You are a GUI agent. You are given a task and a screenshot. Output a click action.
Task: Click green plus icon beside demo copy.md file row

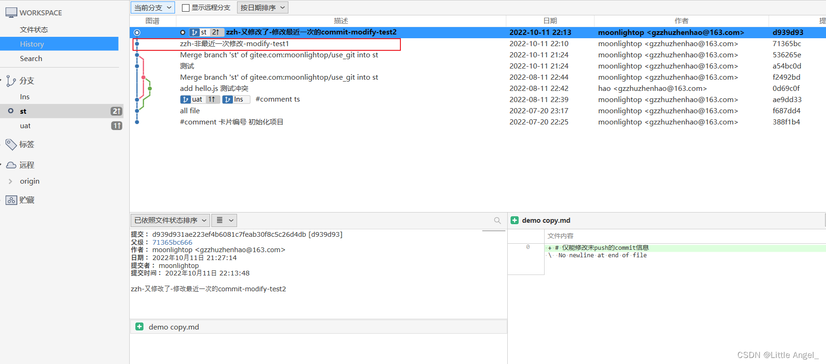tap(139, 327)
